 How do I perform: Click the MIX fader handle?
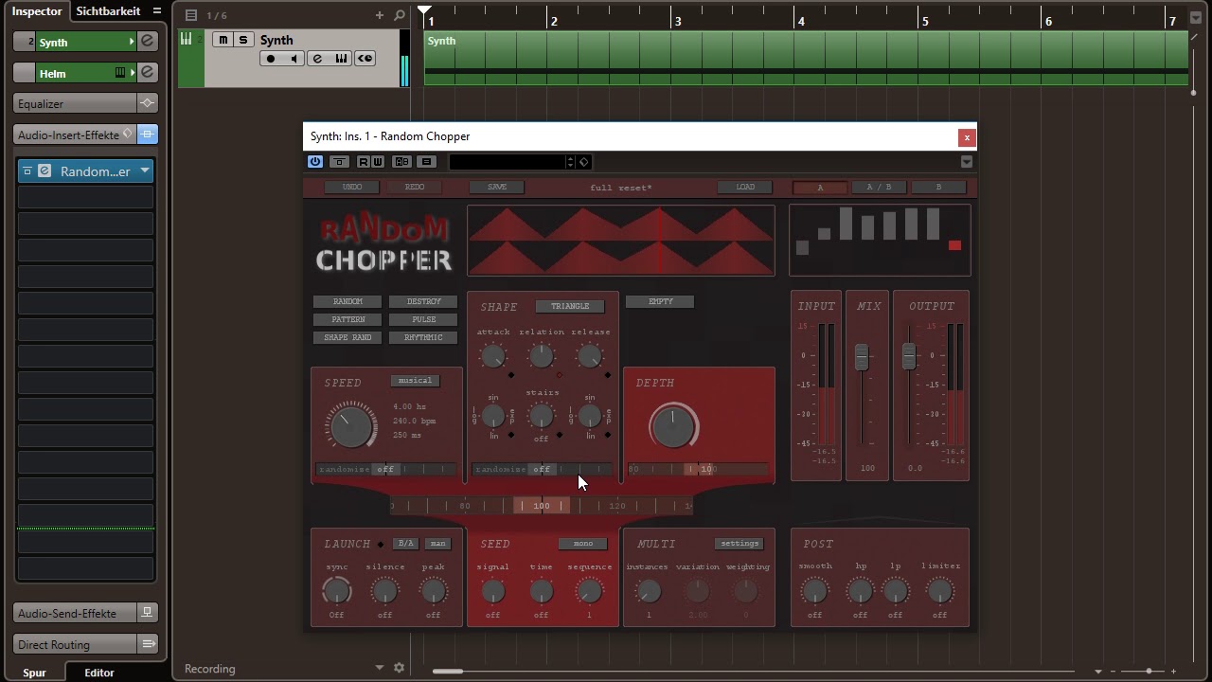tap(862, 357)
